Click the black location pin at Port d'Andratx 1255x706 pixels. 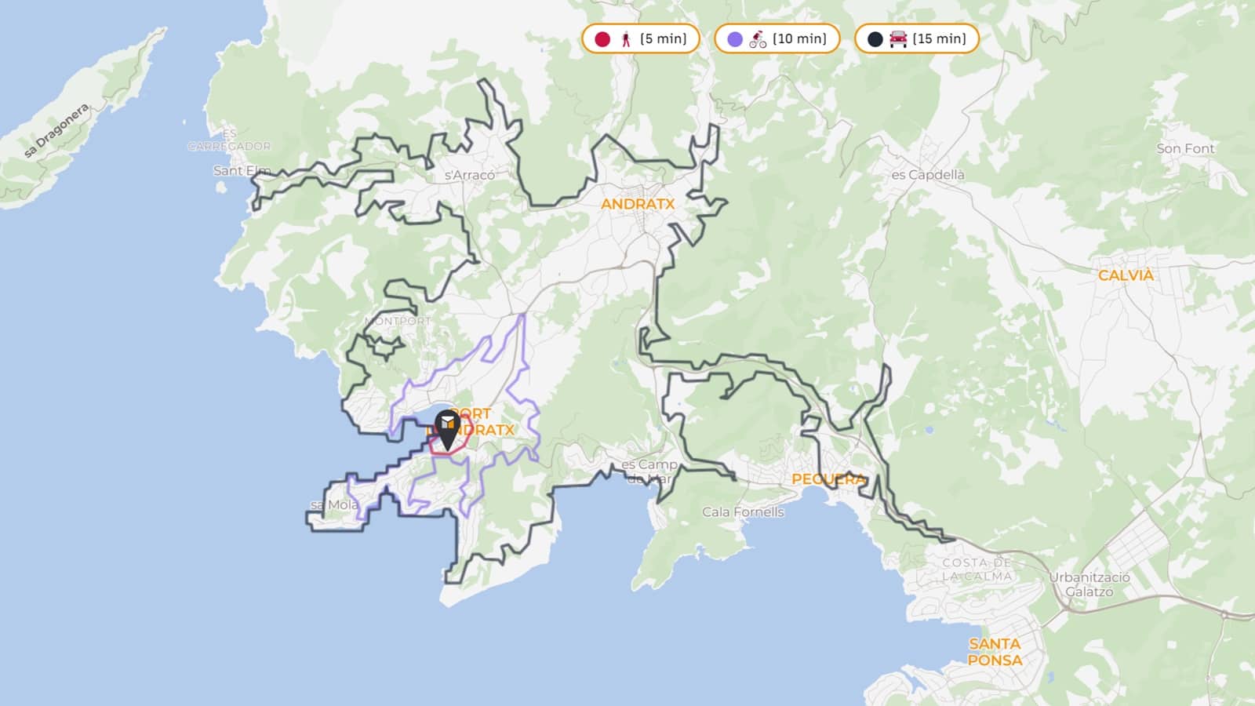tap(447, 429)
